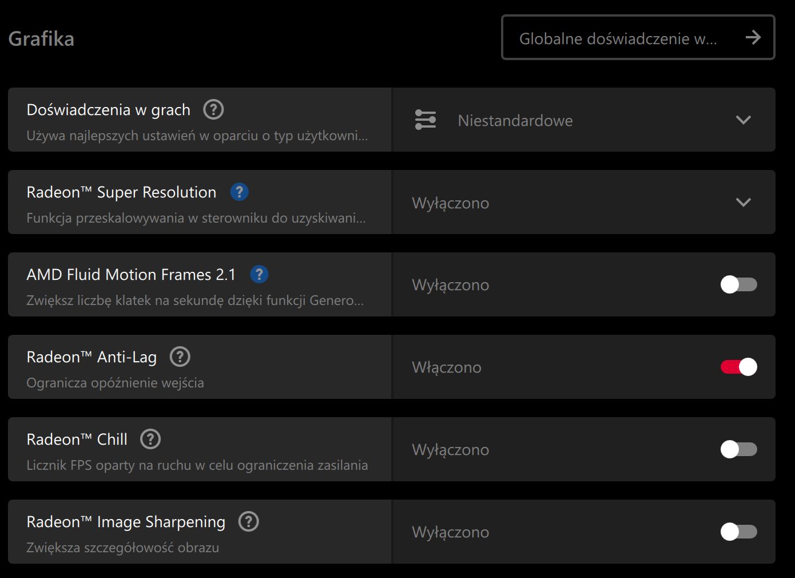Viewport: 795px width, 578px height.
Task: Click help icon for Radeon Image Sharpening
Action: [249, 521]
